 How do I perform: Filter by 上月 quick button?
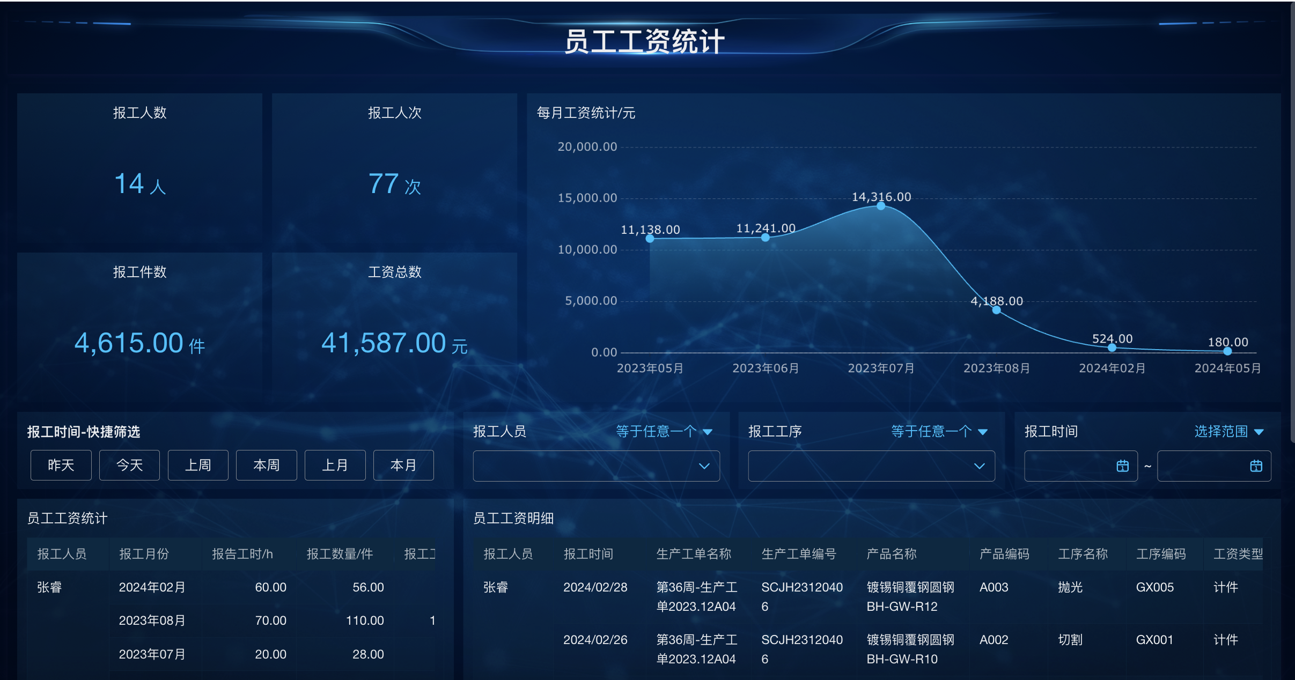click(335, 465)
